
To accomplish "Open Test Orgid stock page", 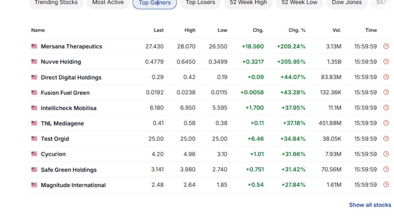I will (x=55, y=139).
